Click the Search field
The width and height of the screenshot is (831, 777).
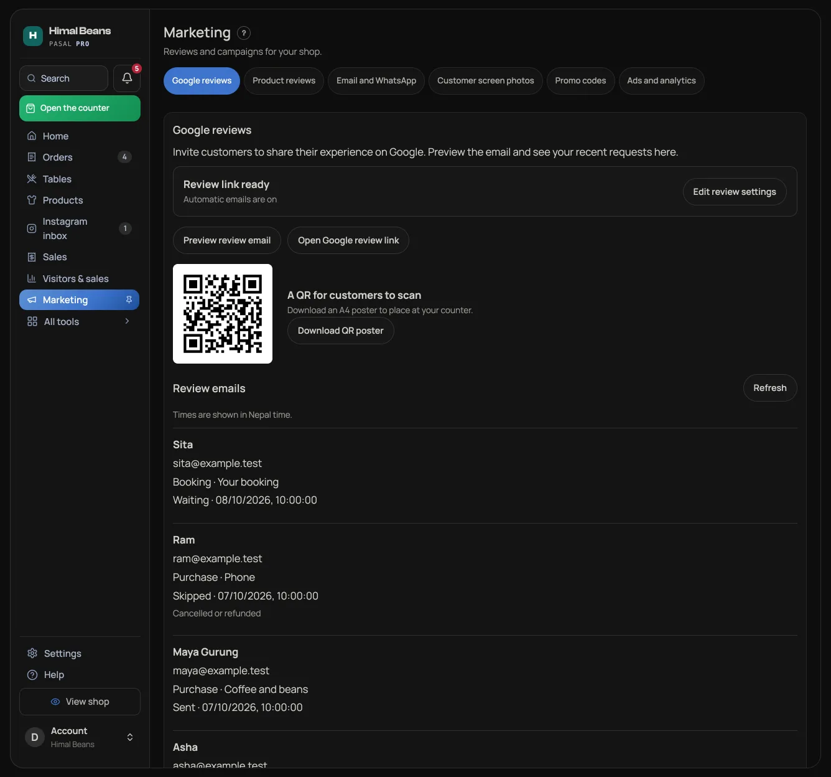coord(63,78)
